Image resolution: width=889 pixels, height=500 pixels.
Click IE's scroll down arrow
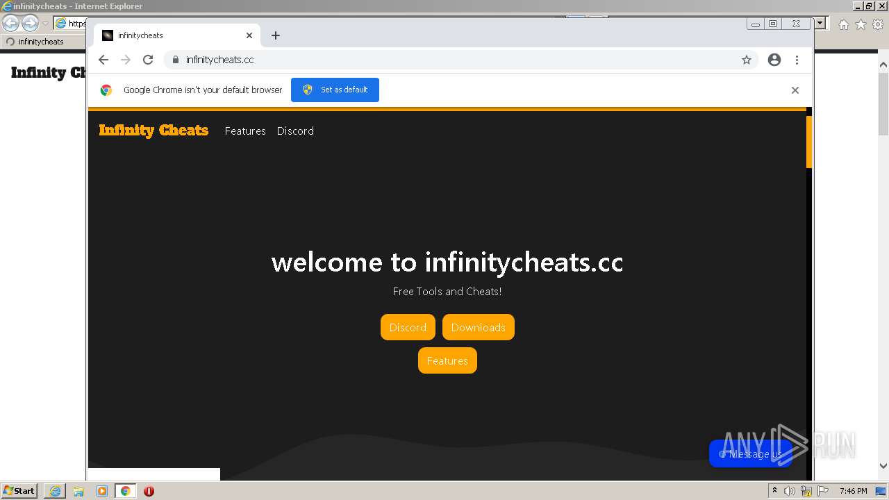coord(883,466)
